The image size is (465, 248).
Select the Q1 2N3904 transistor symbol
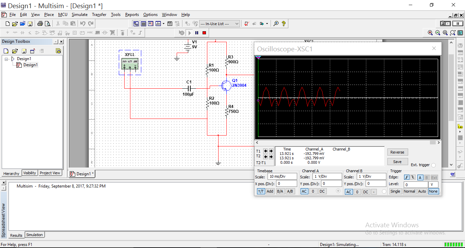click(x=226, y=85)
